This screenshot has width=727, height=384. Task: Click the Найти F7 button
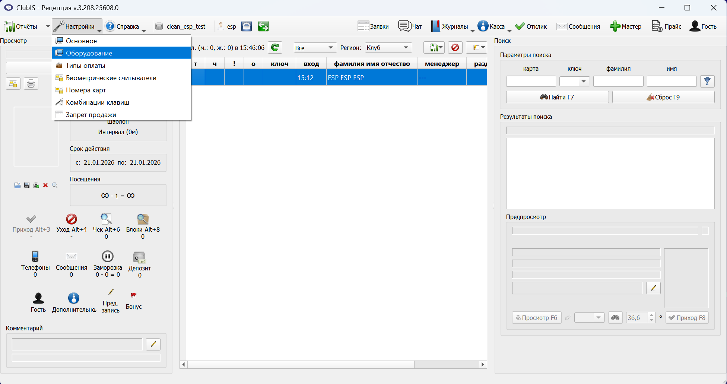[557, 97]
